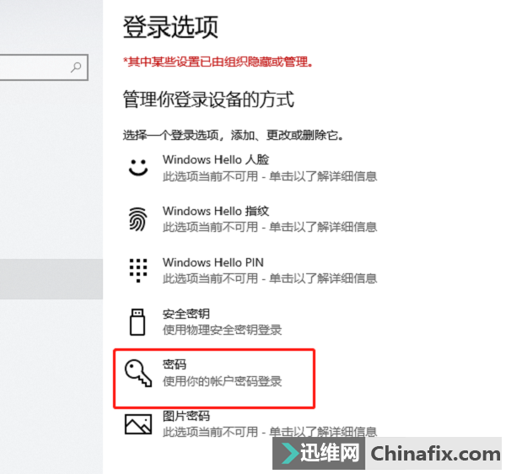Open the 图片密码 option
The width and height of the screenshot is (506, 474).
pyautogui.click(x=251, y=424)
